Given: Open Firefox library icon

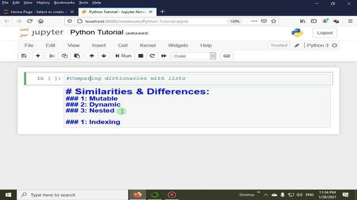Looking at the screenshot, I should pyautogui.click(x=302, y=21).
